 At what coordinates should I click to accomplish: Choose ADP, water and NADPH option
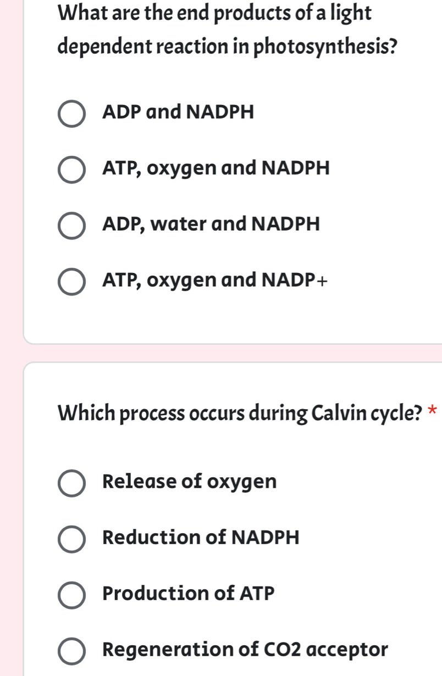point(71,225)
